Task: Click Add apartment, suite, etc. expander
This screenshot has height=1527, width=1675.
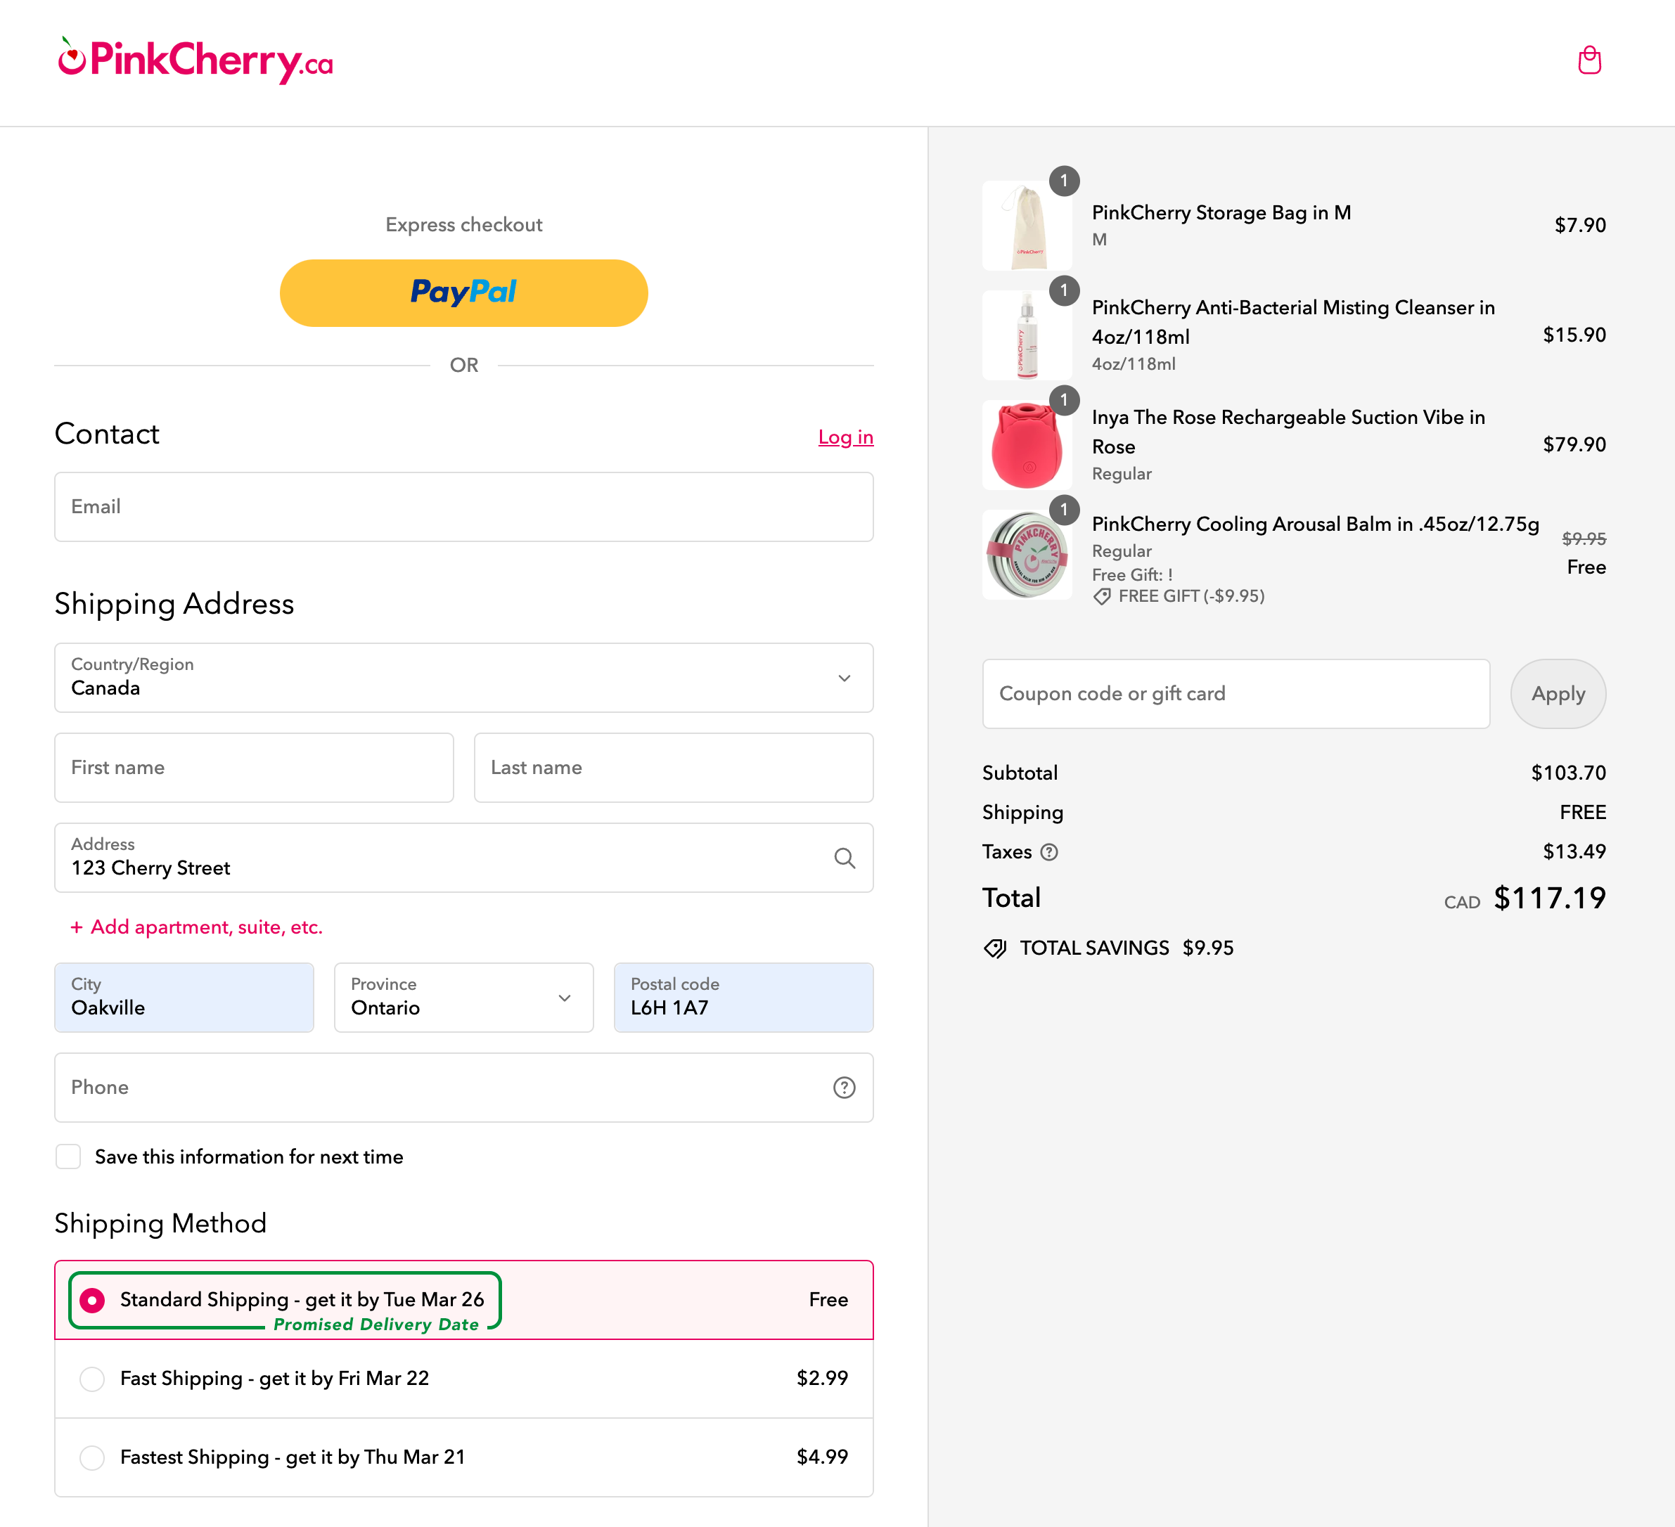Action: [194, 926]
